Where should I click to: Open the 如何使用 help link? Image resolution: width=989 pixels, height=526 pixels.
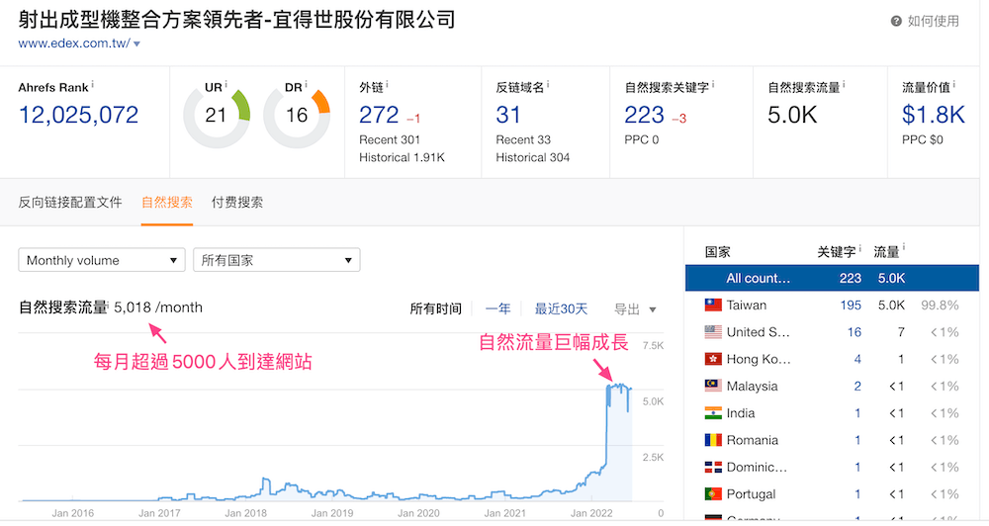pos(933,22)
